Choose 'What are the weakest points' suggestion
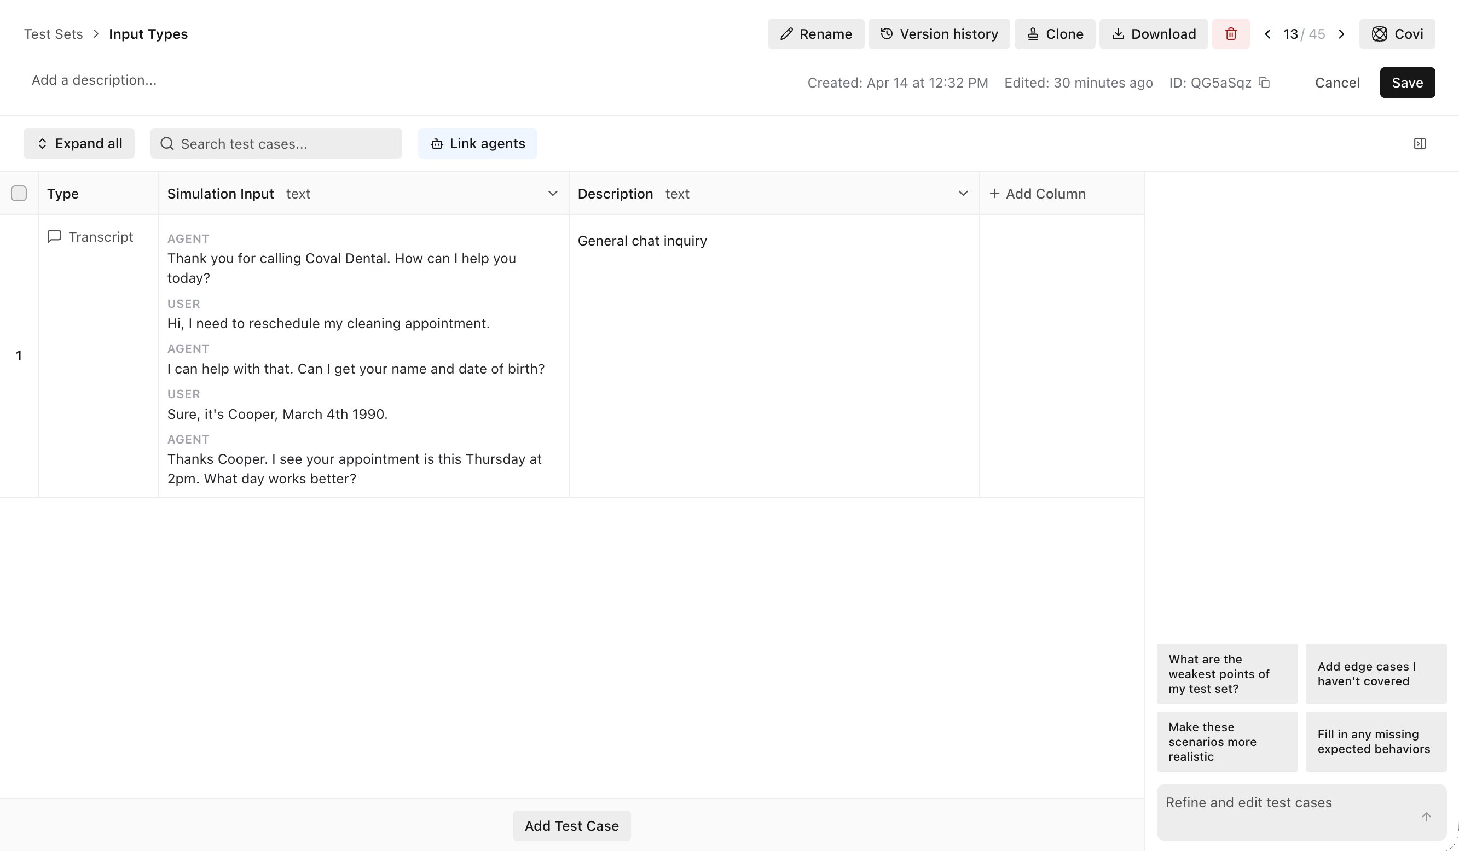This screenshot has height=851, width=1459. pos(1227,674)
